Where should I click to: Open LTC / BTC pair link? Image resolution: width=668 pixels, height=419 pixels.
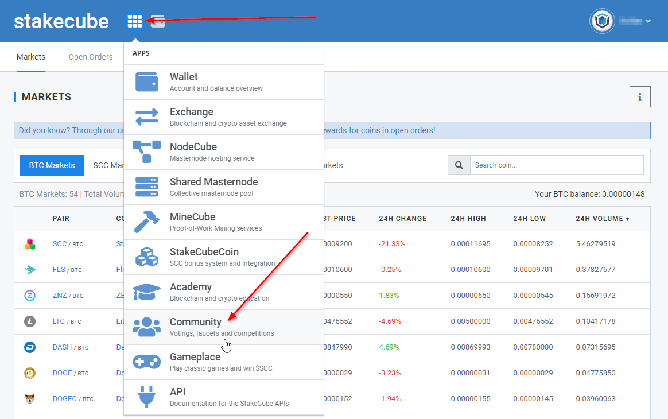(67, 321)
